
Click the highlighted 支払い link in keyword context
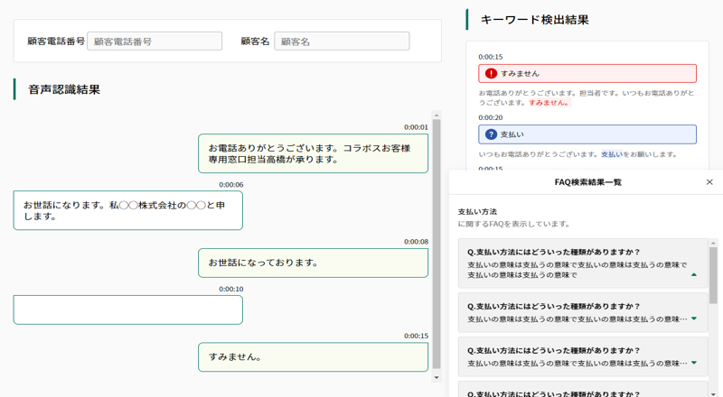tap(612, 154)
